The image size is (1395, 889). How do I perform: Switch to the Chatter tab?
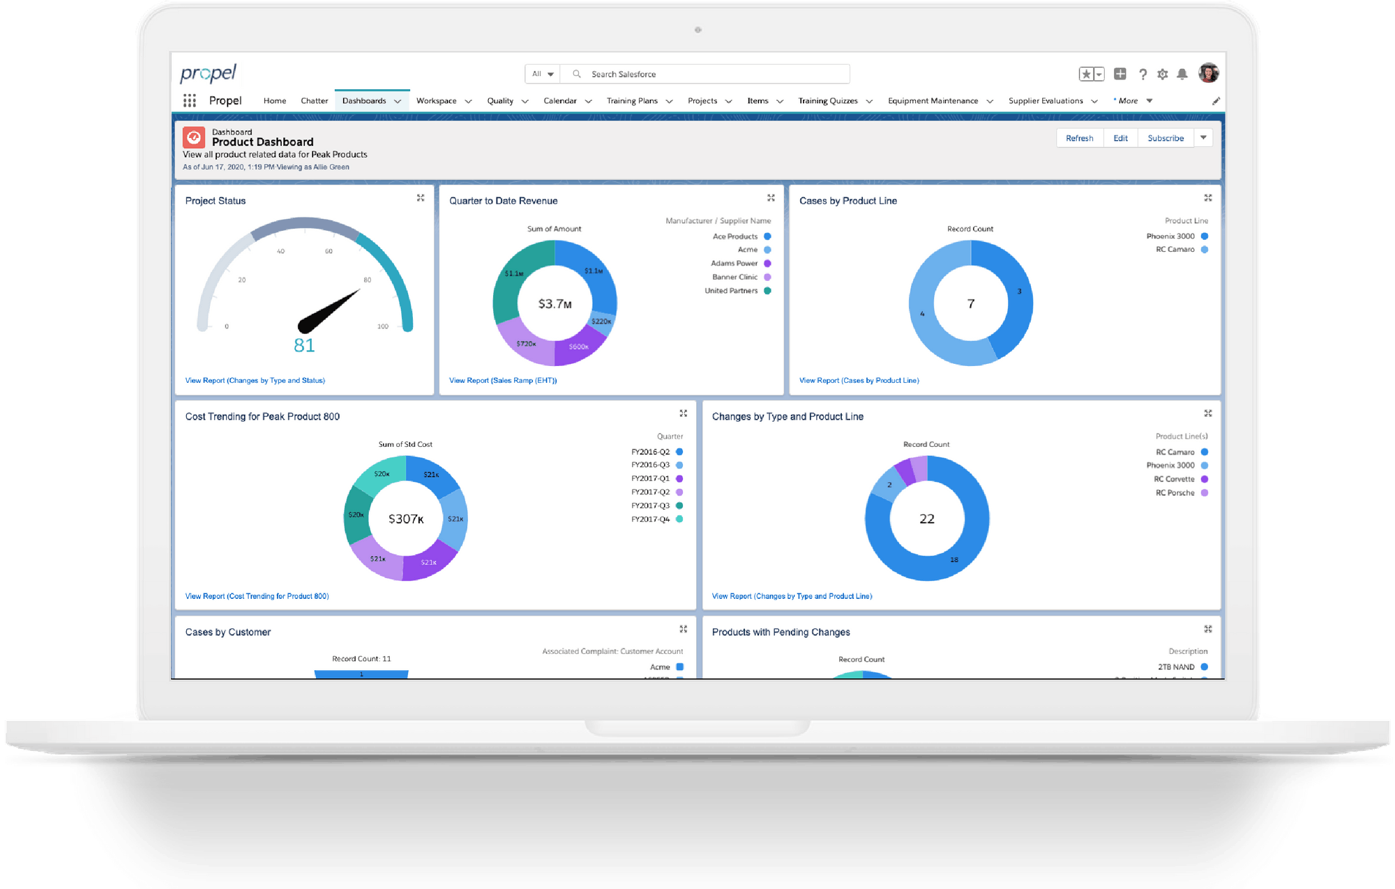tap(314, 100)
